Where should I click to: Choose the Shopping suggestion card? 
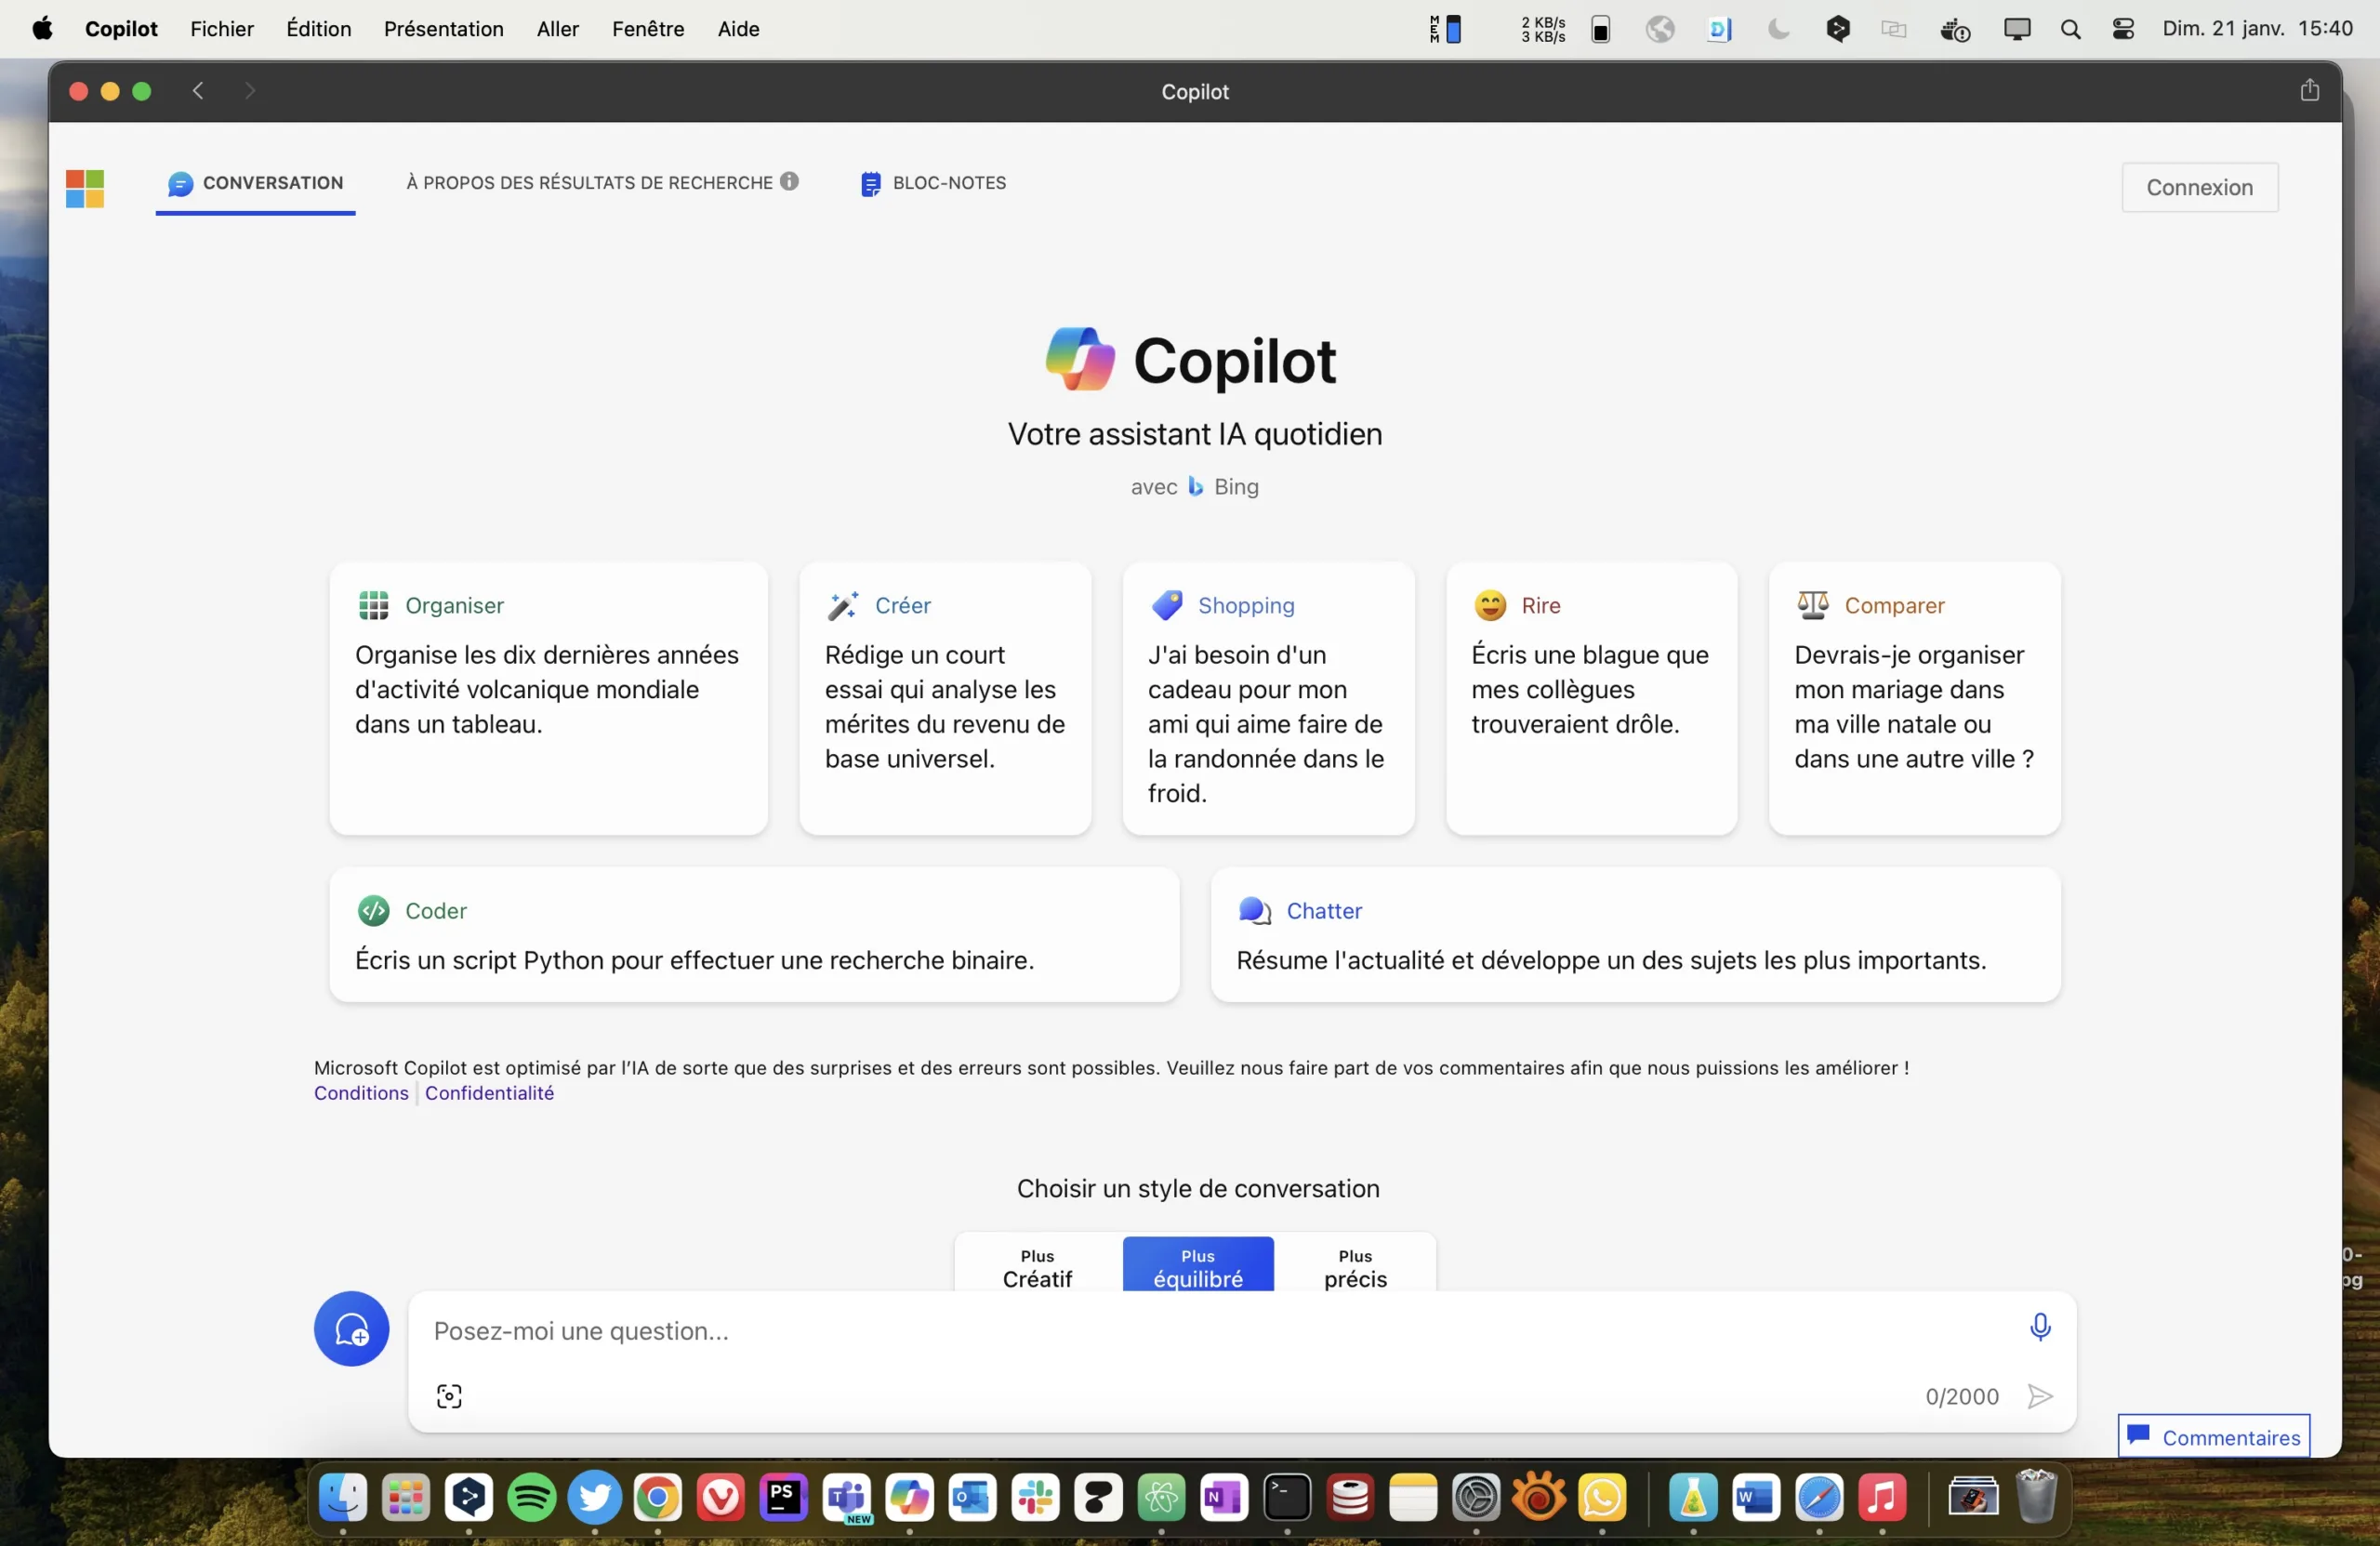1268,698
